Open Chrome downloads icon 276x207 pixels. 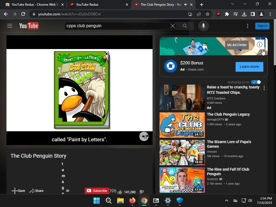(x=244, y=14)
